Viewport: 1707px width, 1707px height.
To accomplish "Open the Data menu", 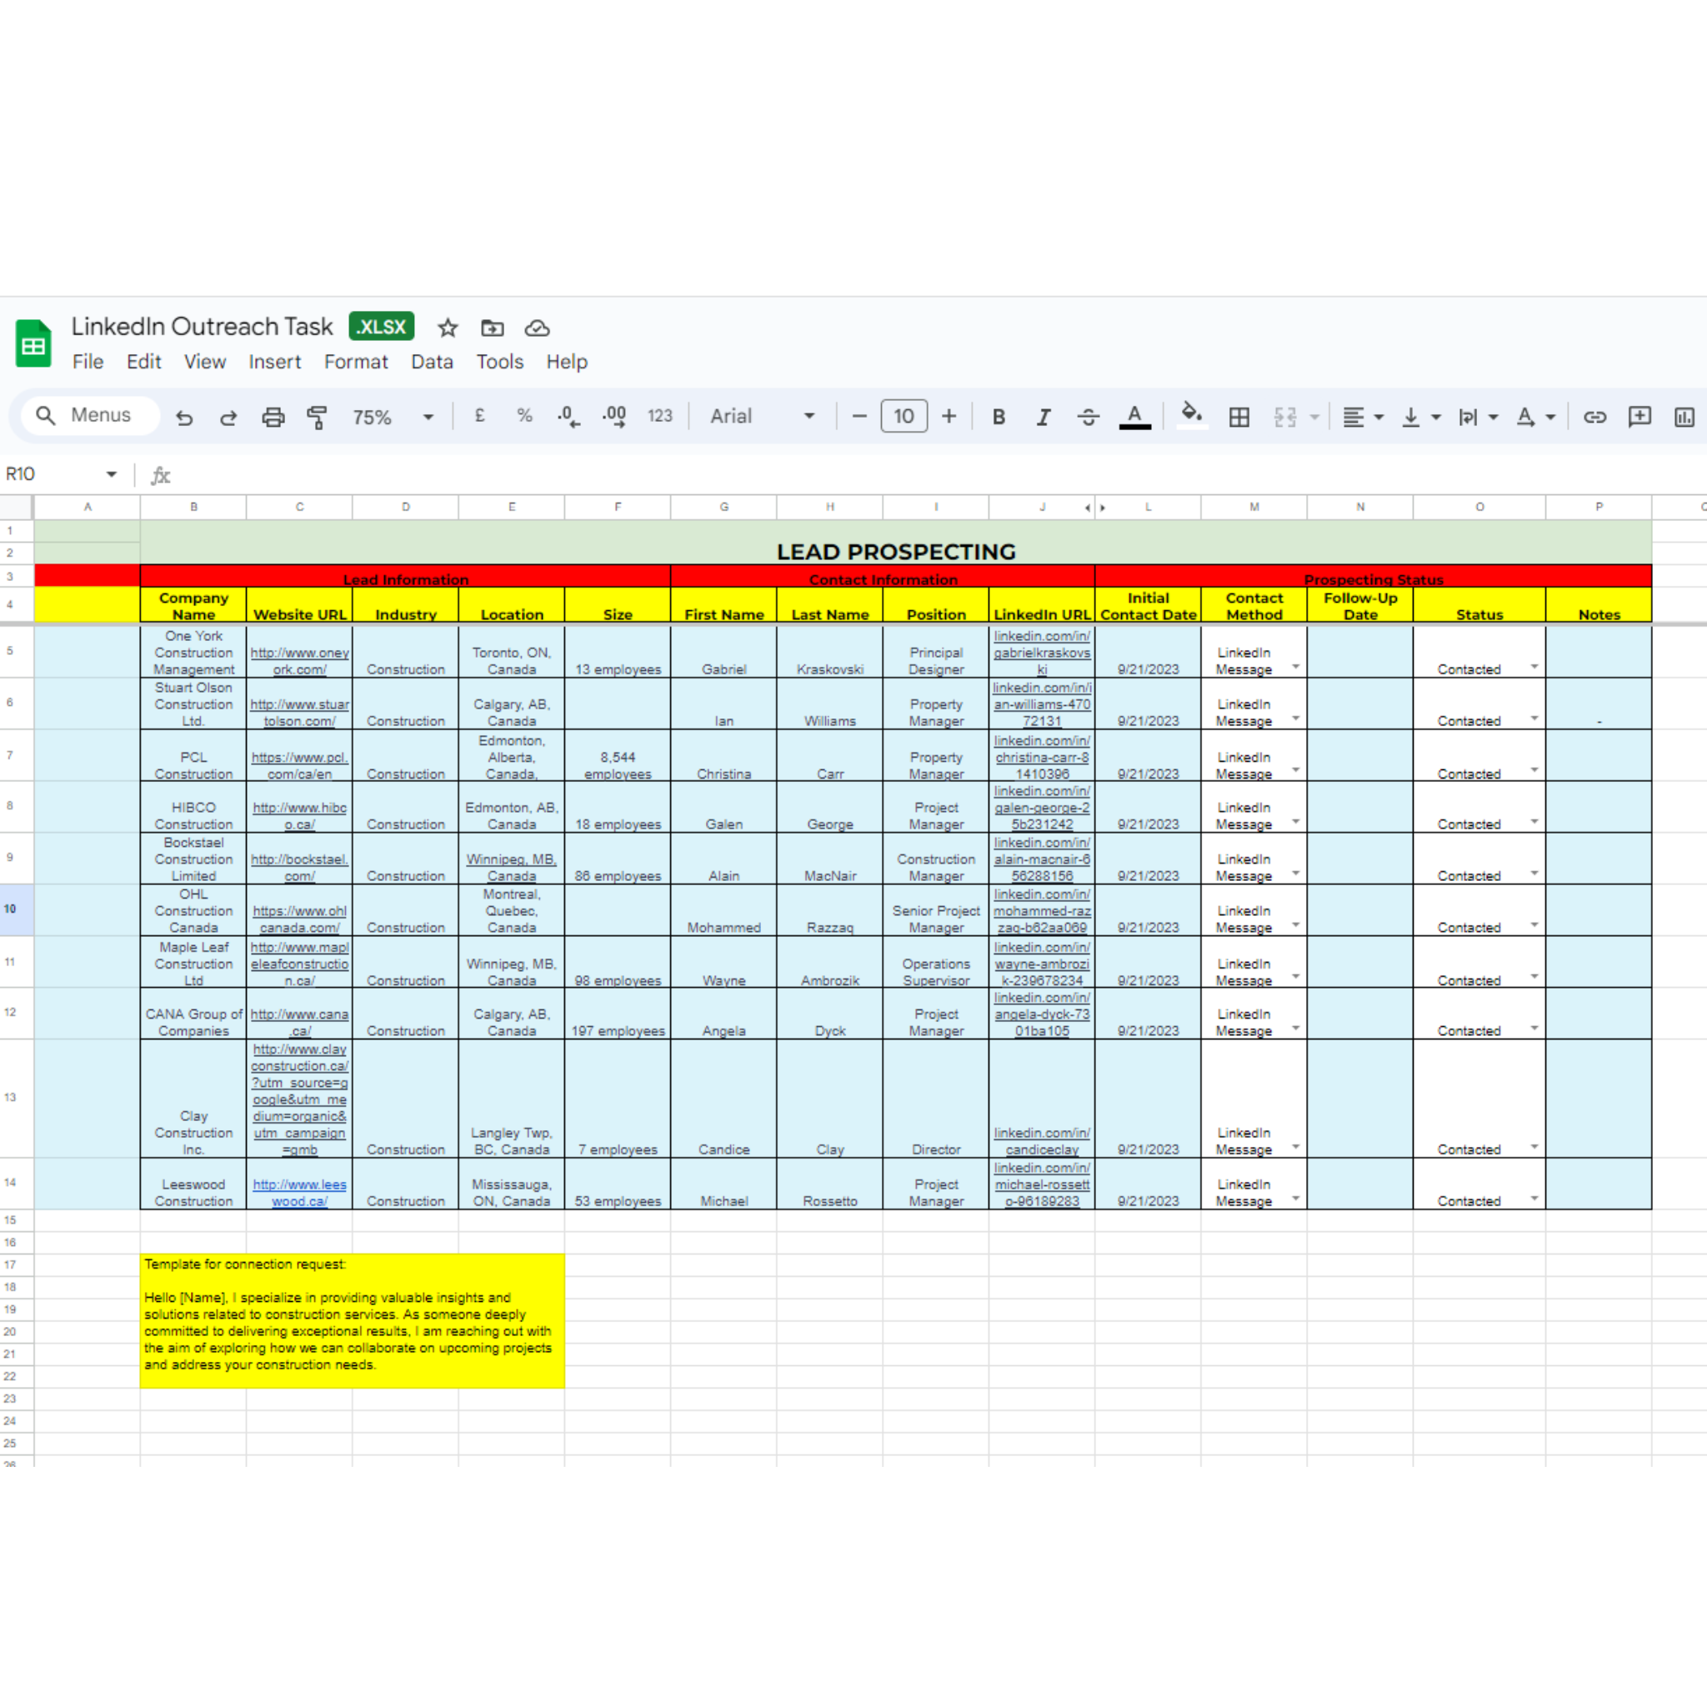I will 431,362.
